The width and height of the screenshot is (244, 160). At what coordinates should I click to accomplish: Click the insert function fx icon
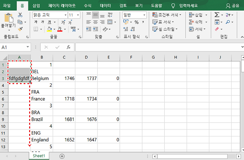tap(68, 47)
